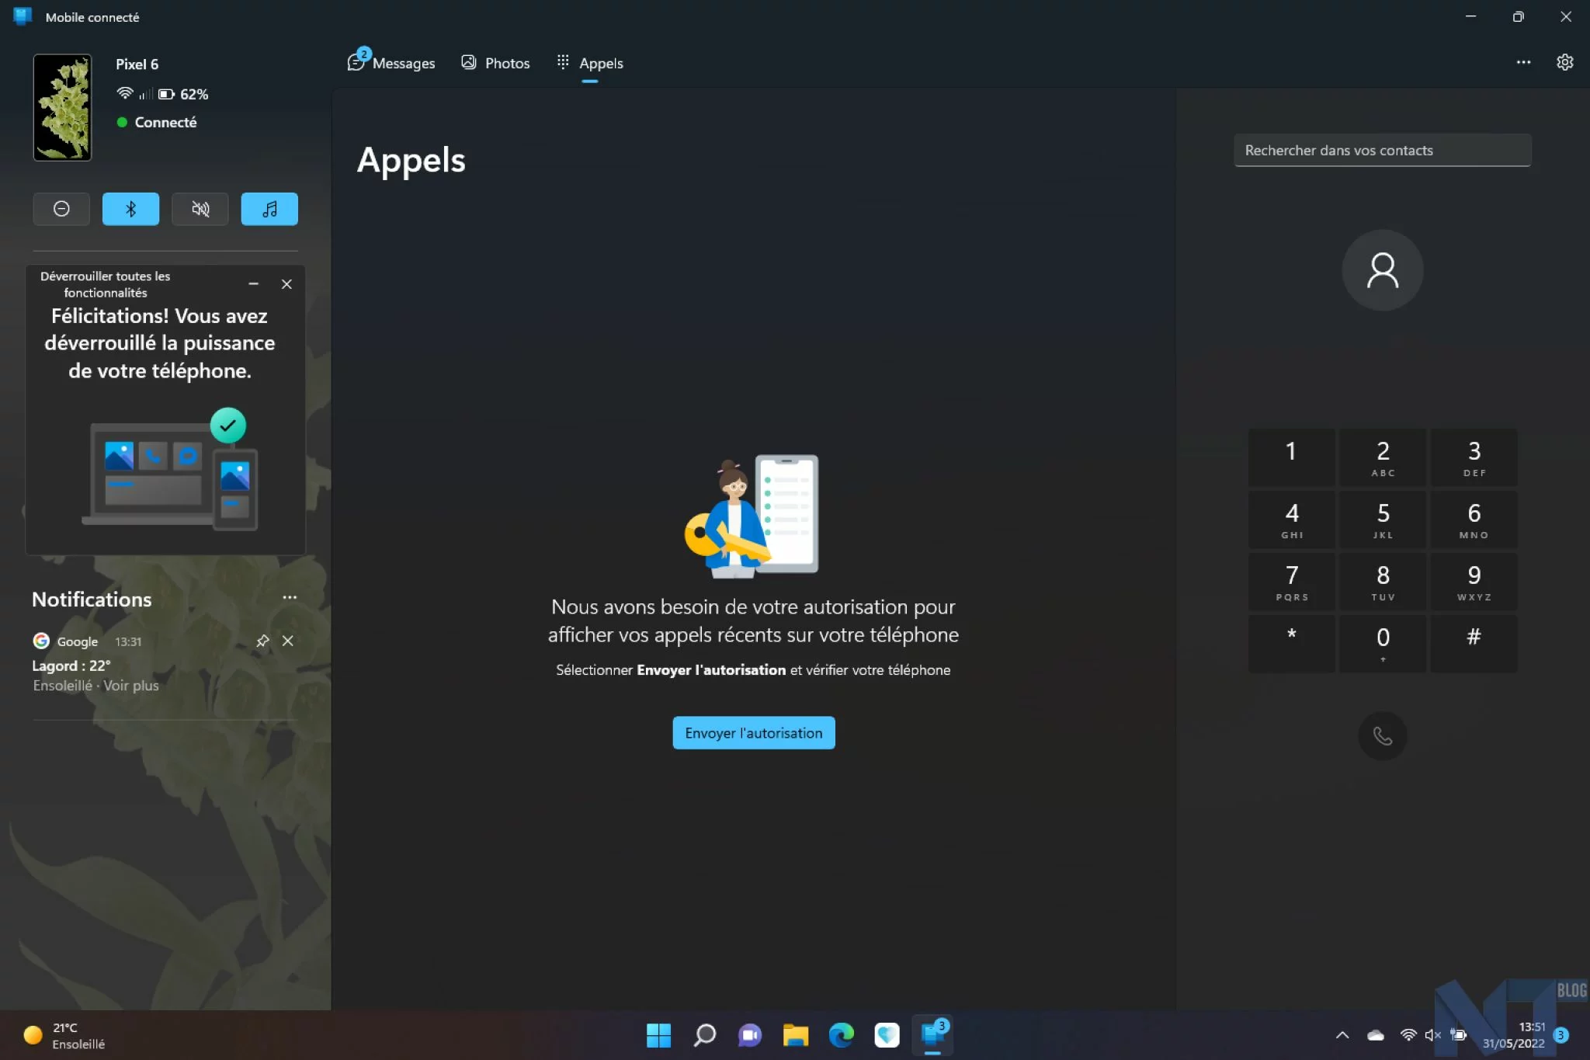The width and height of the screenshot is (1590, 1060).
Task: Open Notifications more options menu
Action: tap(290, 597)
